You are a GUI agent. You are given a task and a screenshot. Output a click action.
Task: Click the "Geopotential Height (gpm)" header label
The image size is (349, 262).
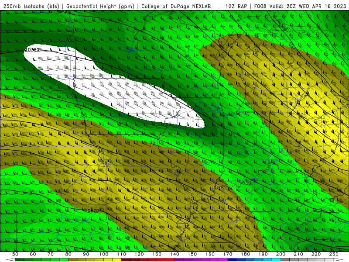click(x=100, y=7)
